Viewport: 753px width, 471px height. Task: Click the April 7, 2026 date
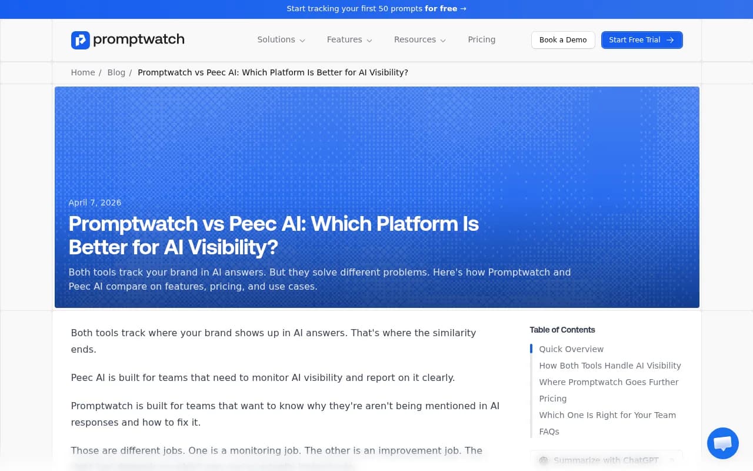(95, 203)
